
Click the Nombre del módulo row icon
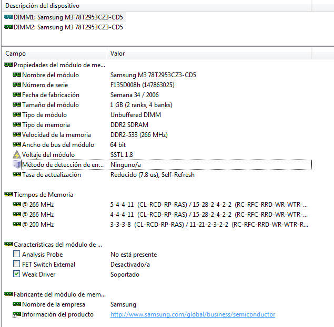point(17,75)
